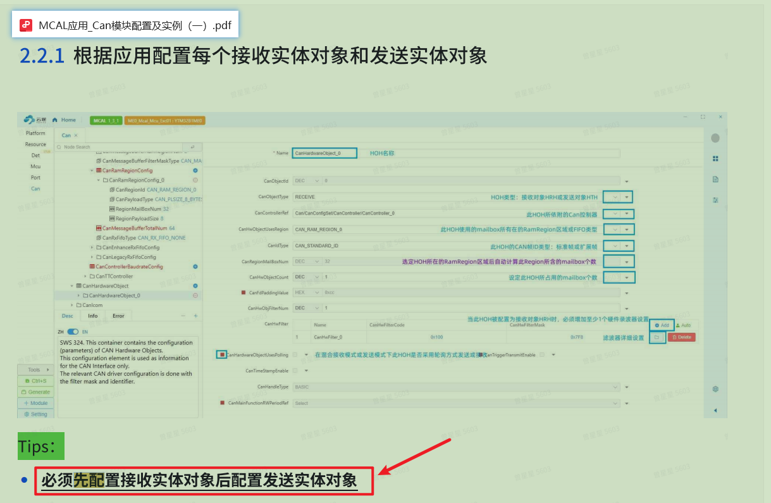Expand CanEnhanceRxFifoConfig tree node
Viewport: 771px width, 503px height.
point(92,247)
